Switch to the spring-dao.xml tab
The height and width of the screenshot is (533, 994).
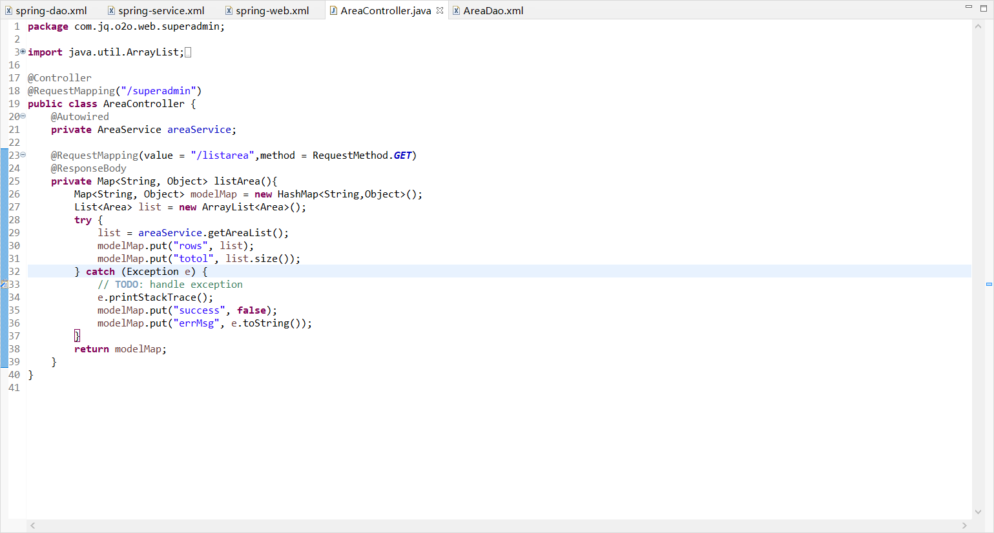click(47, 10)
